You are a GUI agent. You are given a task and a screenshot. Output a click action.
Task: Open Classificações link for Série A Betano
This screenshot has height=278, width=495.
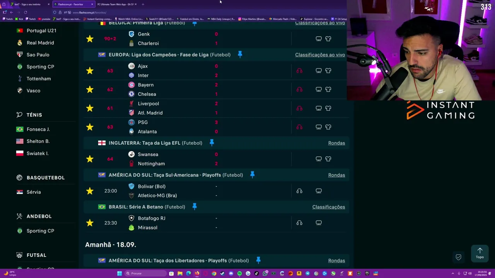(x=328, y=207)
